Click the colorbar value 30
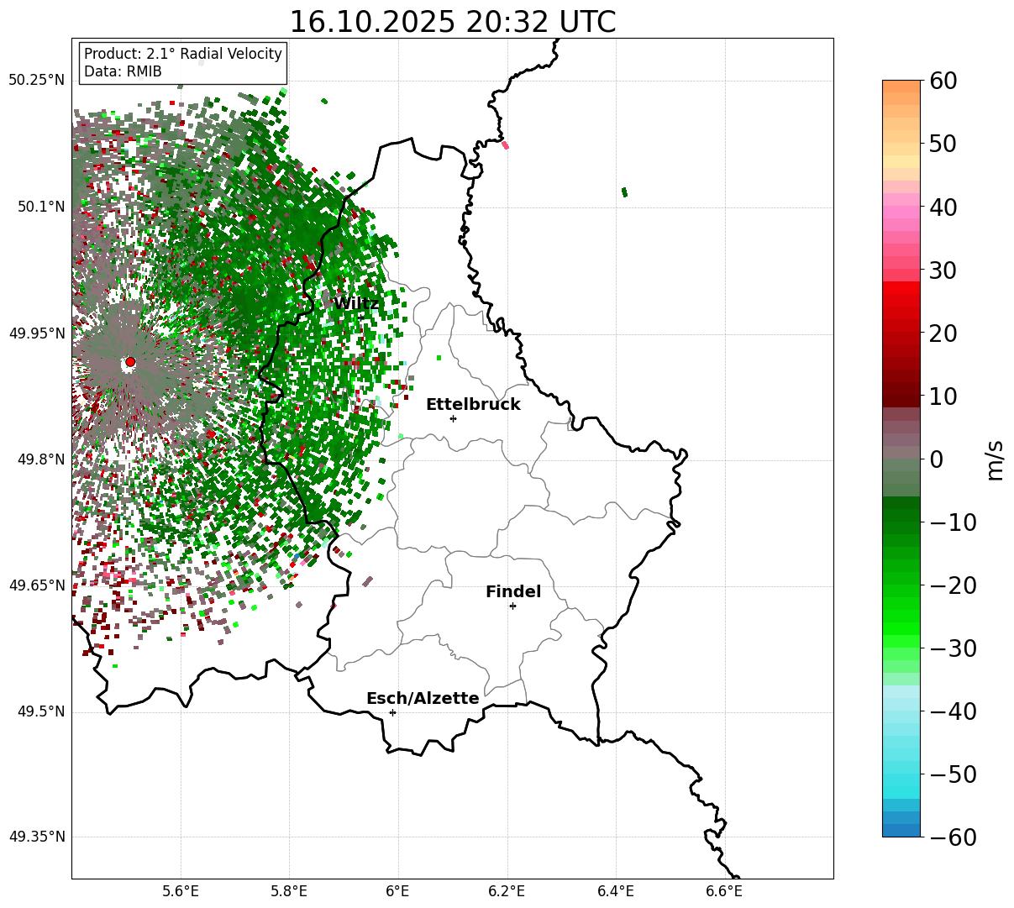The image size is (1014, 908). [943, 270]
